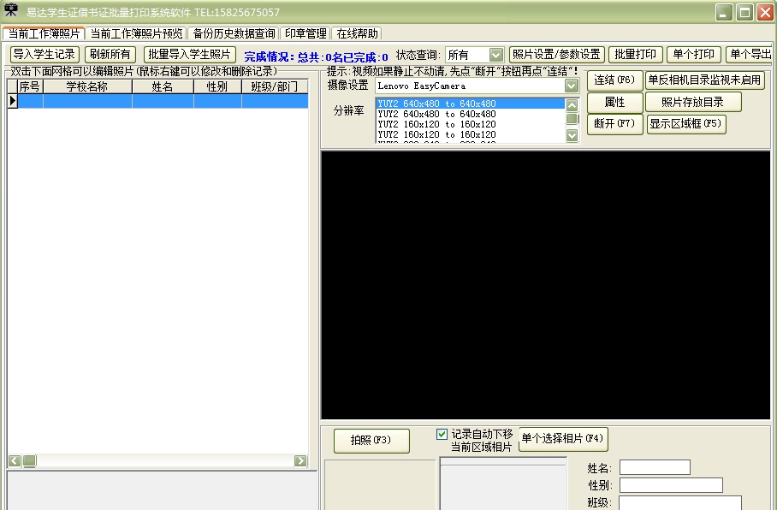Click 序号 column header
The image size is (777, 510).
pos(30,86)
